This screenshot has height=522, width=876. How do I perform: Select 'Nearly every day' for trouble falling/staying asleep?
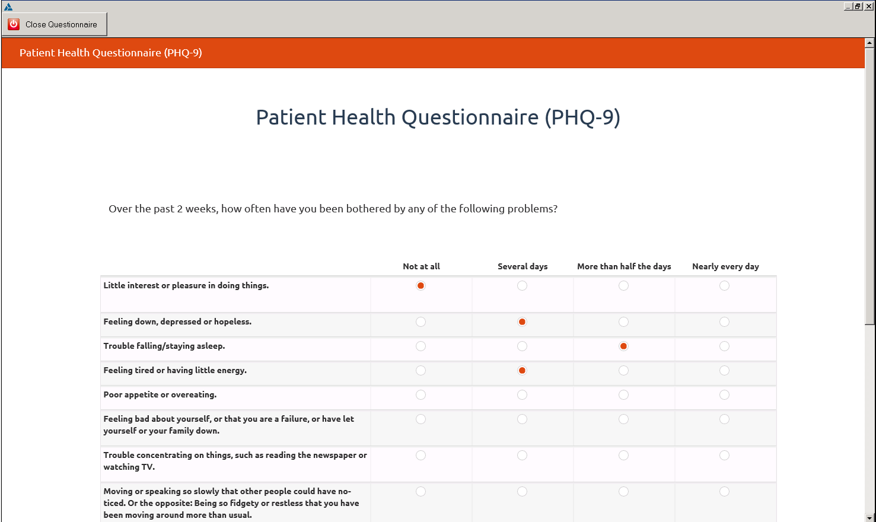(x=724, y=346)
